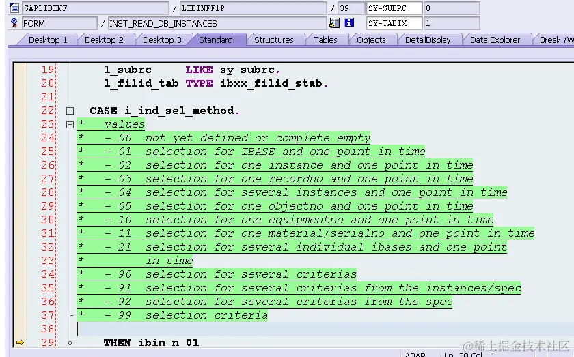Open the Break./Watchpoints tab

[555, 40]
